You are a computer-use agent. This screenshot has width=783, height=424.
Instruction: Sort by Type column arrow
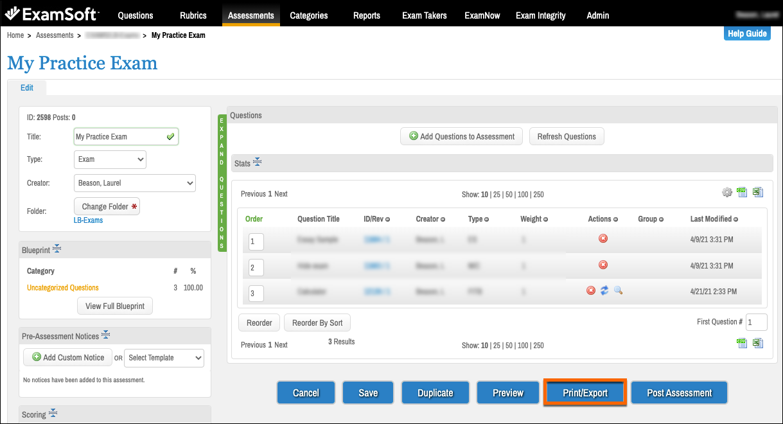coord(487,220)
